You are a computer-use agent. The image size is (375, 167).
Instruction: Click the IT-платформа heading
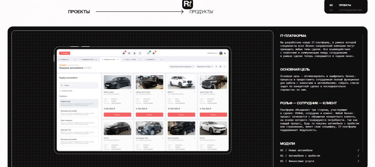(x=293, y=36)
